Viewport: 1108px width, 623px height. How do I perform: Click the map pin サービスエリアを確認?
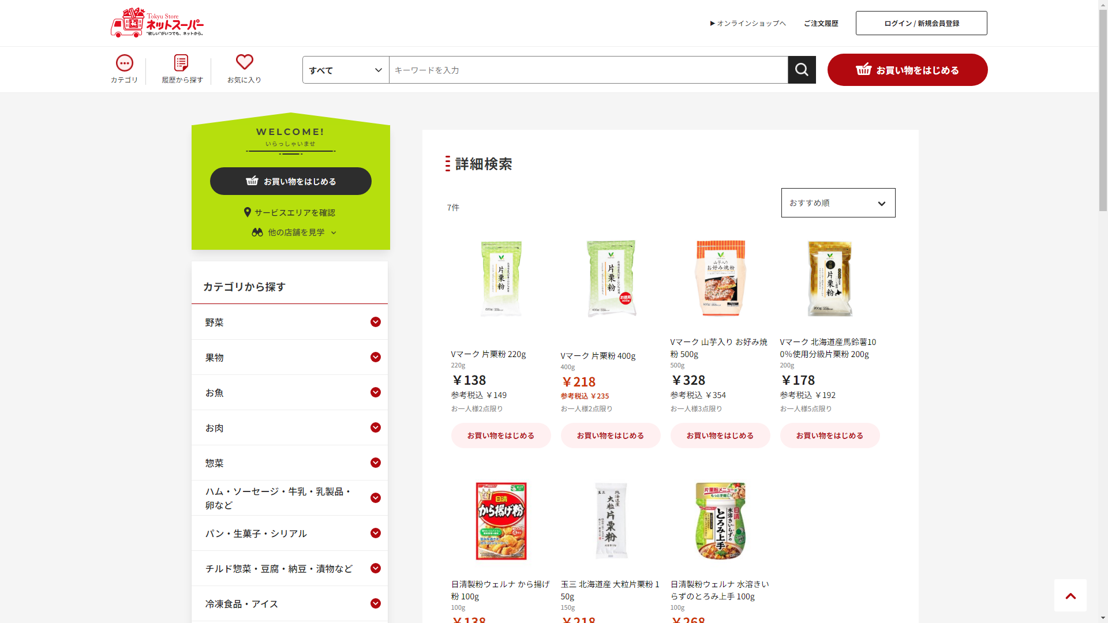pyautogui.click(x=248, y=212)
